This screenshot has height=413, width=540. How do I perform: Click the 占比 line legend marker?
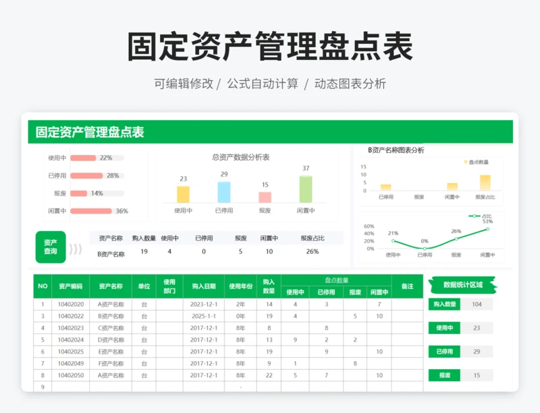[475, 216]
